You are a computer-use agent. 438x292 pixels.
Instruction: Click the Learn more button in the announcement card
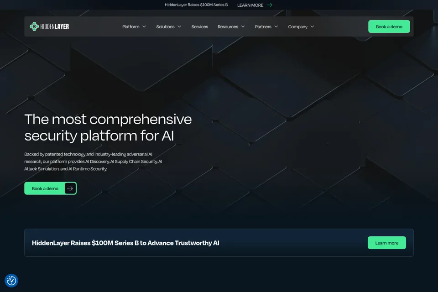pos(387,243)
